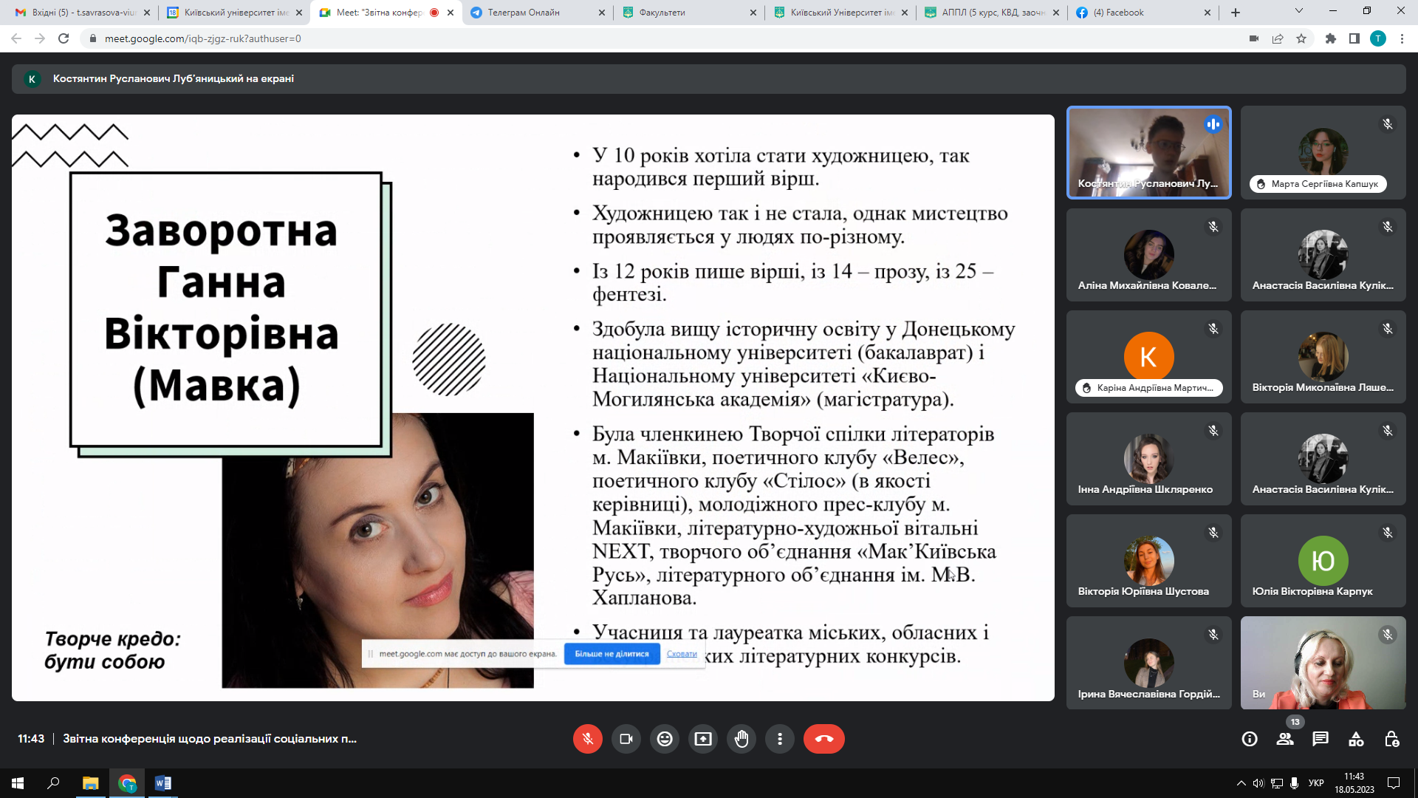Show the participants people panel
Viewport: 1418px width, 798px height.
(x=1285, y=739)
